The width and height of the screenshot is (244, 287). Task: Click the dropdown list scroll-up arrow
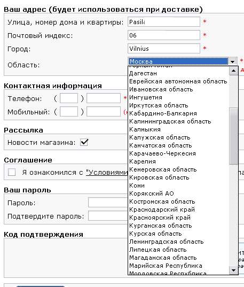[233, 71]
